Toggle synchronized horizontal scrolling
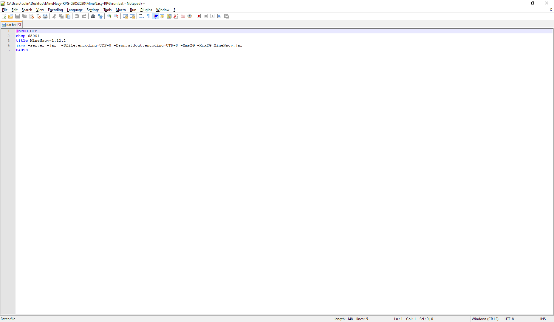Viewport: 554px width, 322px height. click(x=132, y=16)
